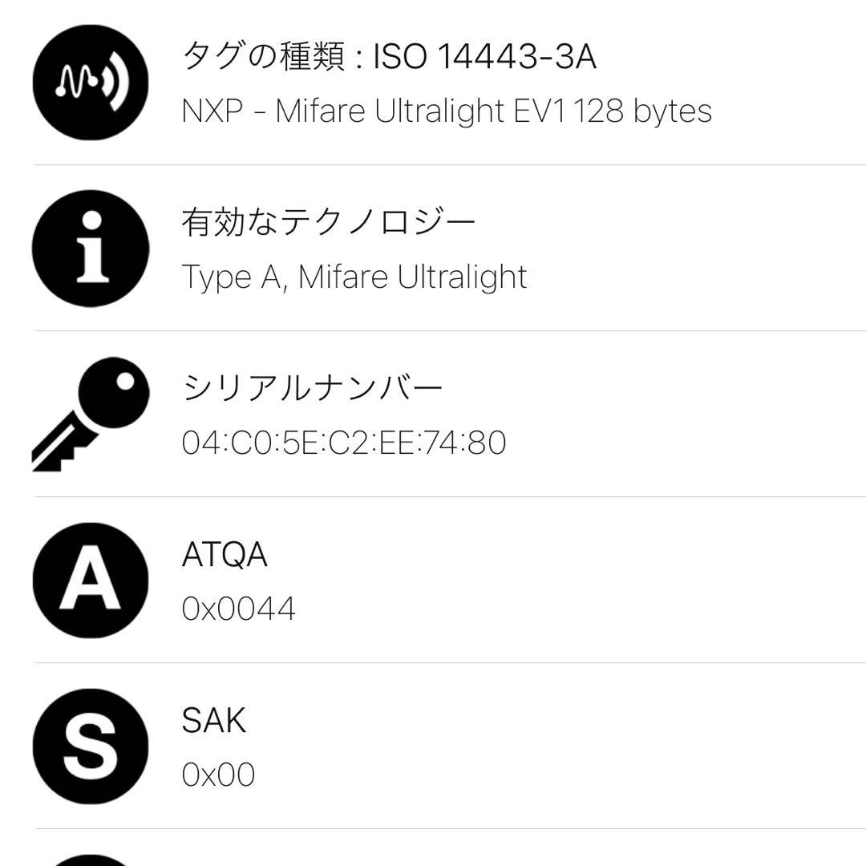866x866 pixels.
Task: Tap the NFC tag type wave icon
Action: [x=91, y=83]
